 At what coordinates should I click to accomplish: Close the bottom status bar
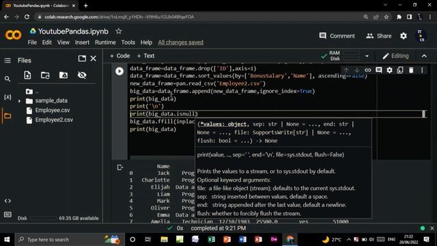pos(432,228)
